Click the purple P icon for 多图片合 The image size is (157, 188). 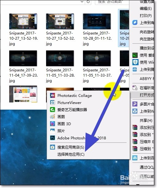(135, 104)
